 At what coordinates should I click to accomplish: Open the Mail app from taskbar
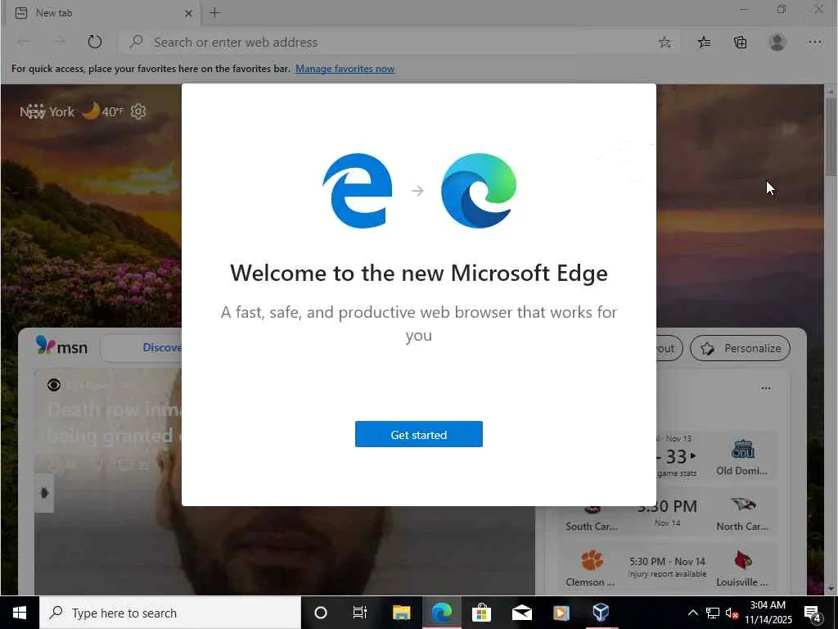521,613
